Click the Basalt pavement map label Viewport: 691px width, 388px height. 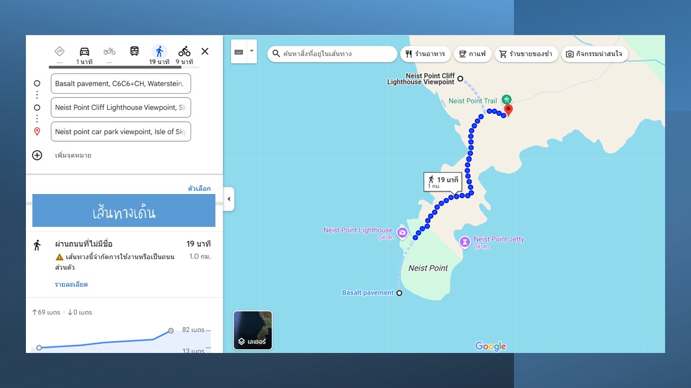(x=368, y=293)
